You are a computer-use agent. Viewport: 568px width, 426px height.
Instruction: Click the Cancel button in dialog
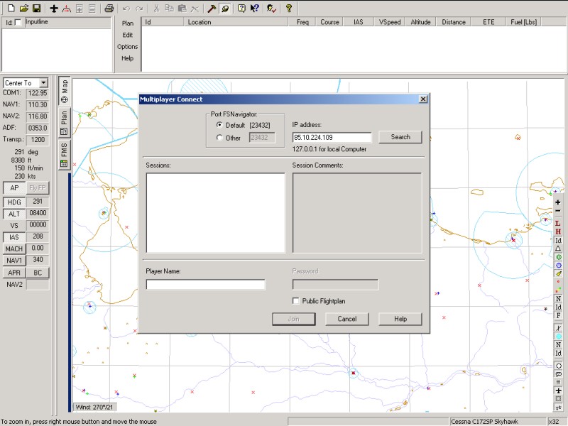[x=347, y=319]
